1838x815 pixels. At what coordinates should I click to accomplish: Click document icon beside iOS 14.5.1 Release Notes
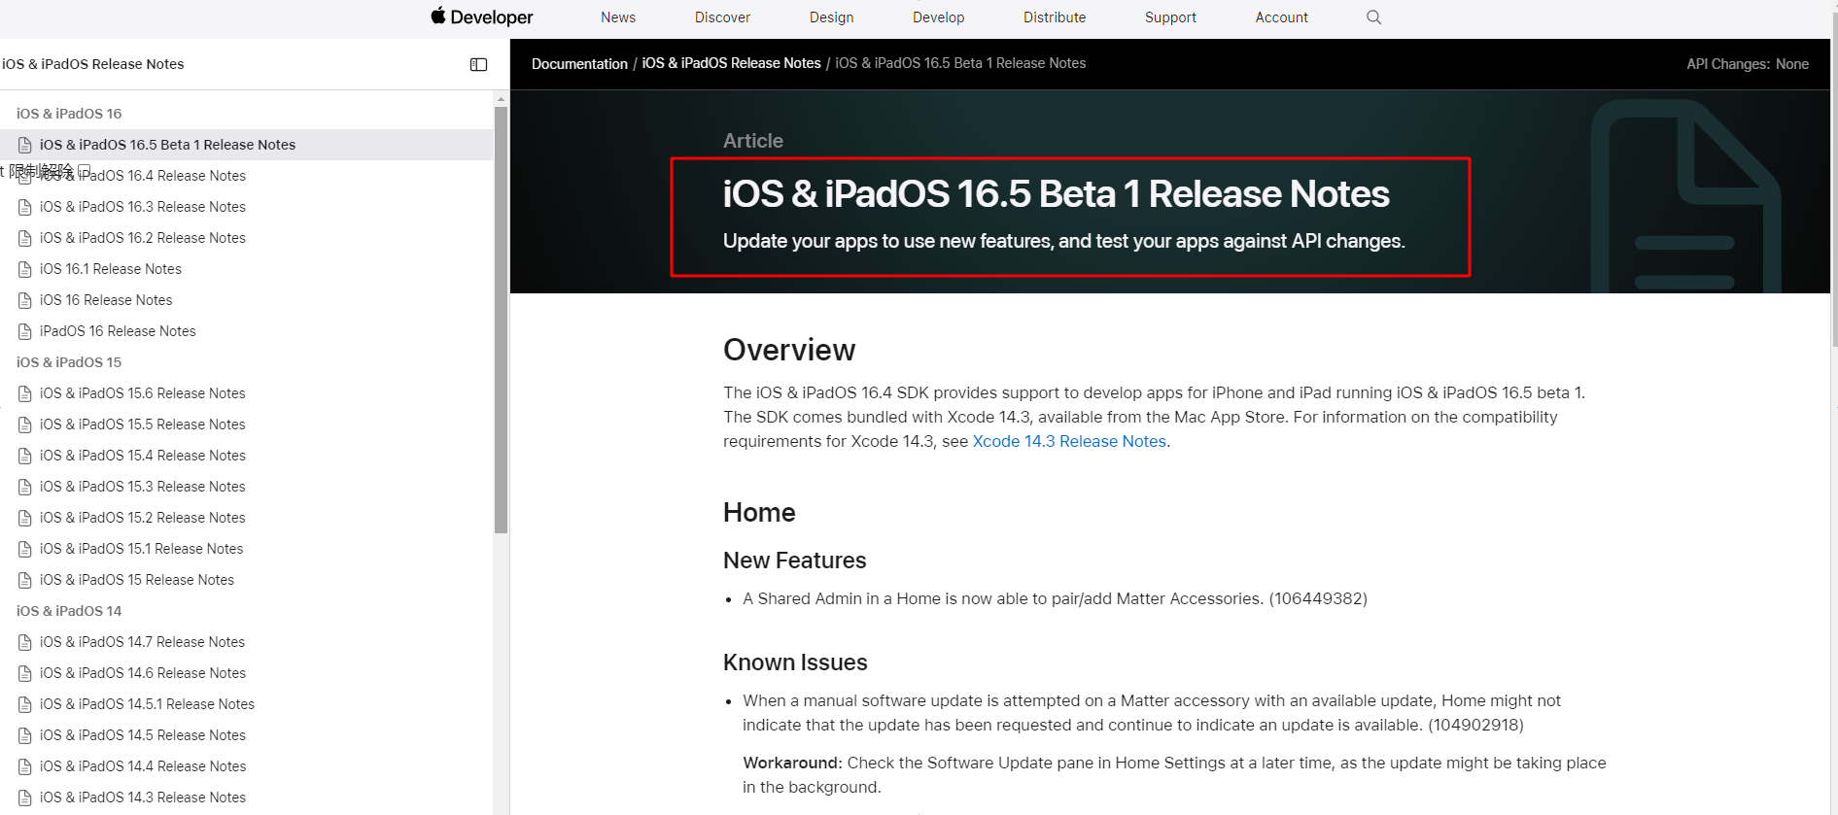[25, 704]
